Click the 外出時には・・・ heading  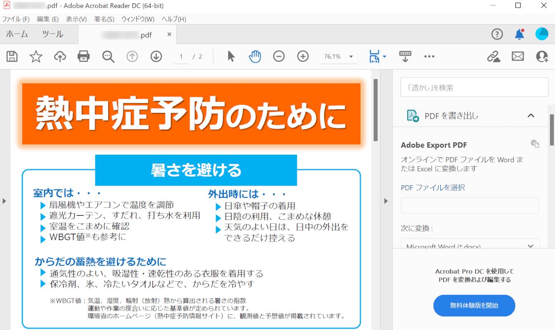tap(247, 194)
